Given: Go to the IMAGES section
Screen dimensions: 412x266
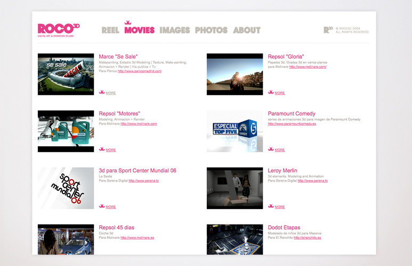Looking at the screenshot, I should tap(175, 30).
